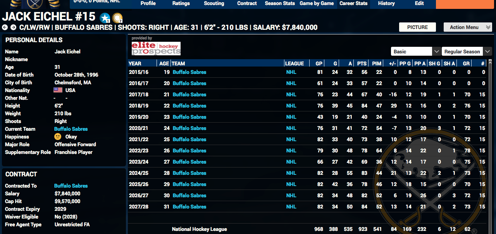Click the blue star badge icon
496x234 pixels.
(105, 18)
